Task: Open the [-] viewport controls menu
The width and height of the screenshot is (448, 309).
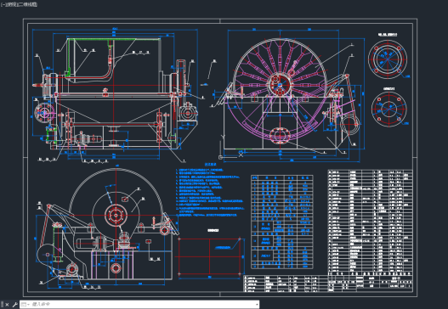Action: click(x=3, y=4)
